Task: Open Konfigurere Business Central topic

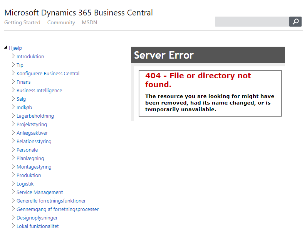Action: 48,74
